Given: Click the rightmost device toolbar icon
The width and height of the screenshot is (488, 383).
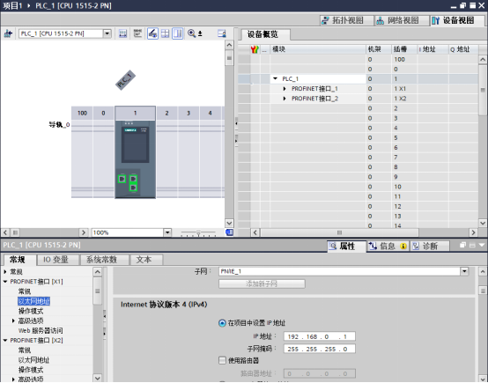Looking at the screenshot, I should pos(222,33).
